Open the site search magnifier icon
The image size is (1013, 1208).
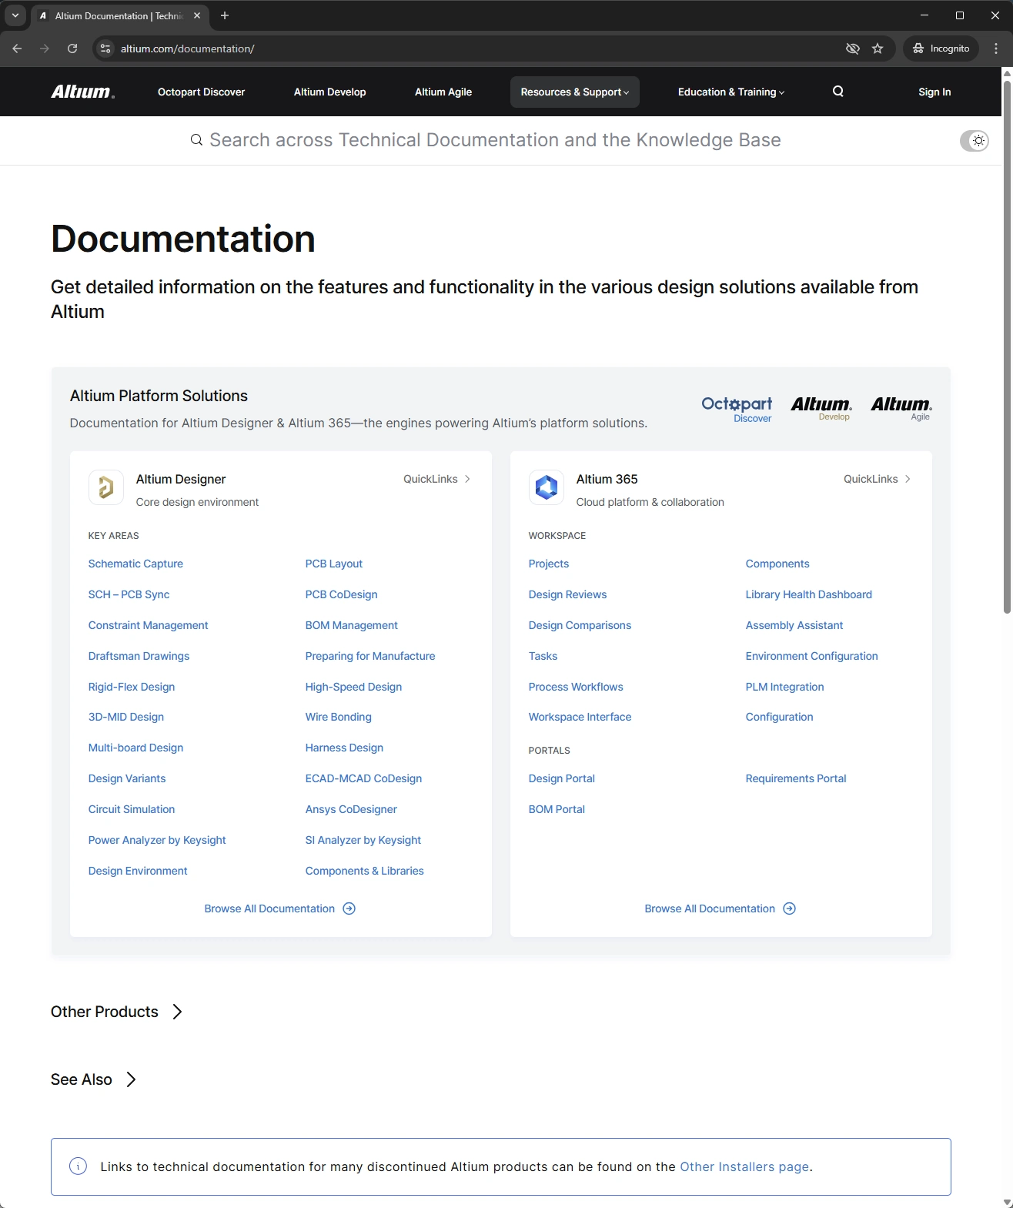(x=838, y=92)
